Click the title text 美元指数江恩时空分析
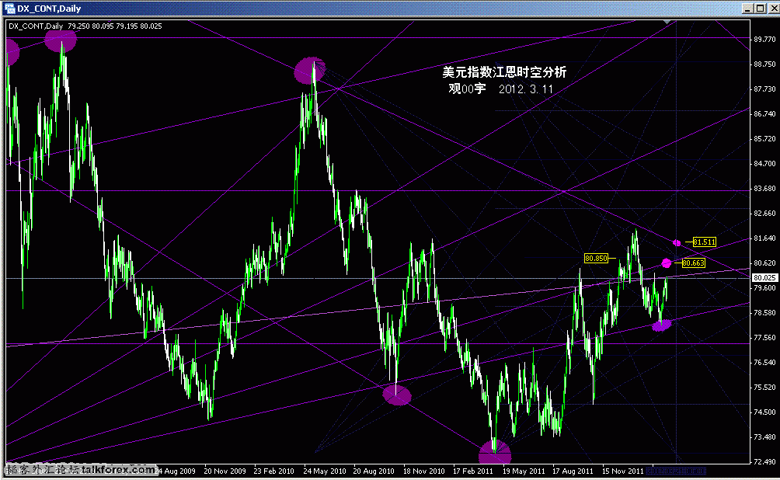 [504, 72]
